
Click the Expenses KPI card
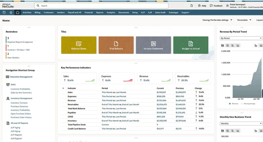[x=117, y=78]
